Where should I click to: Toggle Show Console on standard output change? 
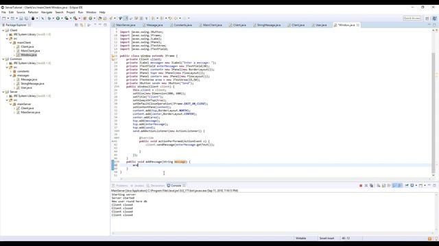coord(394,185)
